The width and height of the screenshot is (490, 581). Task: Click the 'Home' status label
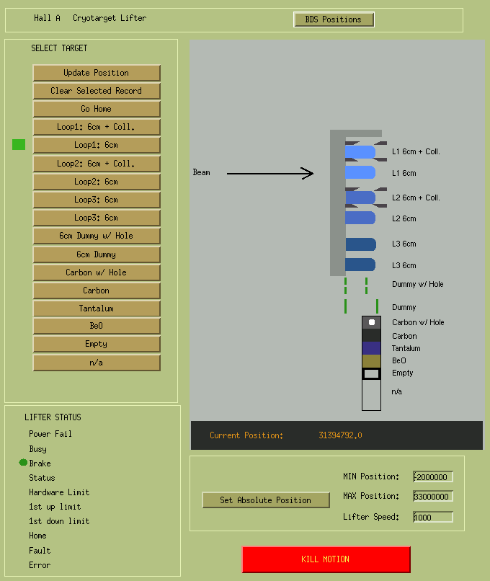tap(37, 536)
